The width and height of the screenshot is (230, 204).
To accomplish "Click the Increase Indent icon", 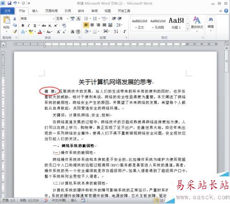I will (x=120, y=18).
